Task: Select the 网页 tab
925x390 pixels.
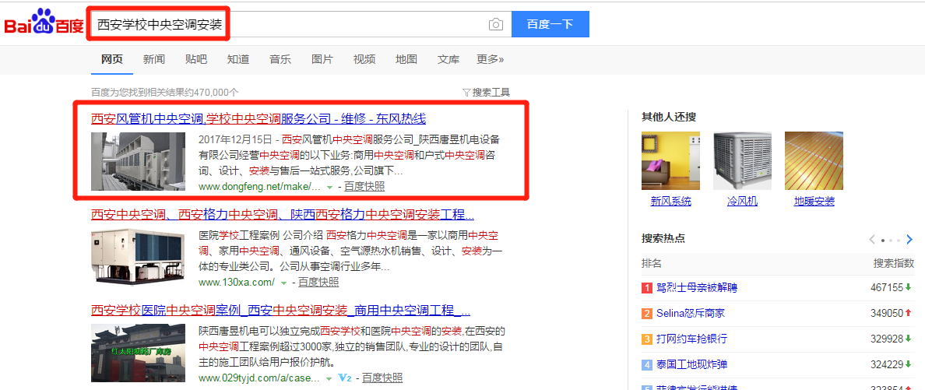Action: pyautogui.click(x=112, y=59)
